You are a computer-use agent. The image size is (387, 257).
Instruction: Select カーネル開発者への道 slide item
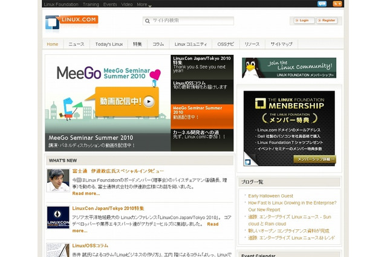click(x=202, y=140)
